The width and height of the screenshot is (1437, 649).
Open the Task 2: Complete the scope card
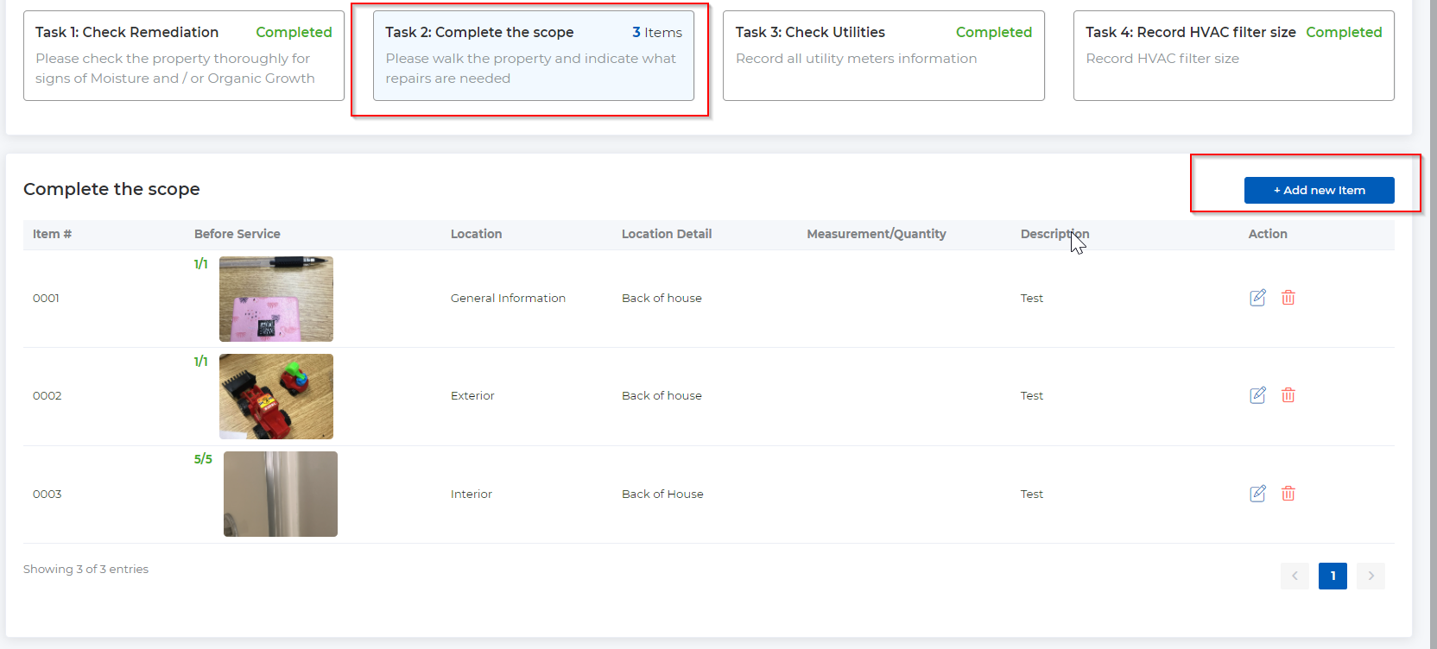pyautogui.click(x=534, y=55)
